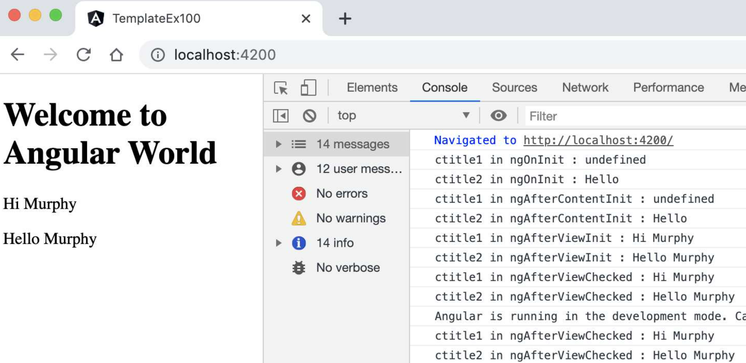The image size is (746, 363).
Task: Click the inspect element picker icon
Action: (280, 88)
